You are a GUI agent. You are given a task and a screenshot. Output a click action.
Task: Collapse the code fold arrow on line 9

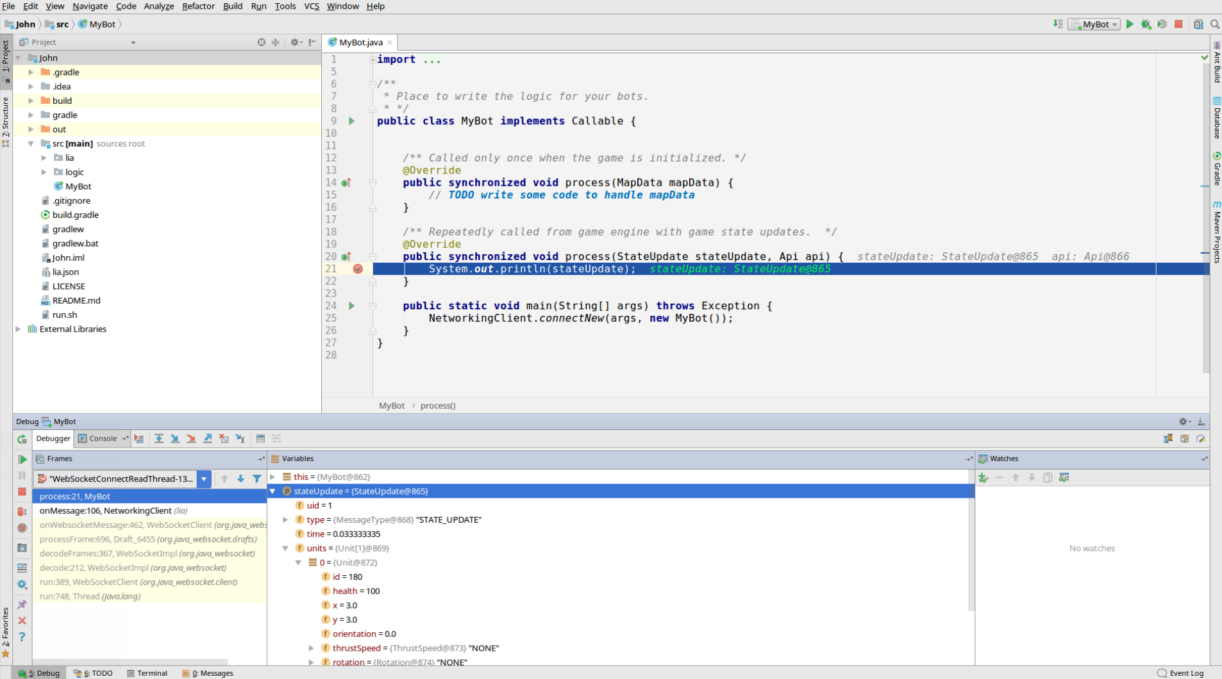pyautogui.click(x=372, y=121)
